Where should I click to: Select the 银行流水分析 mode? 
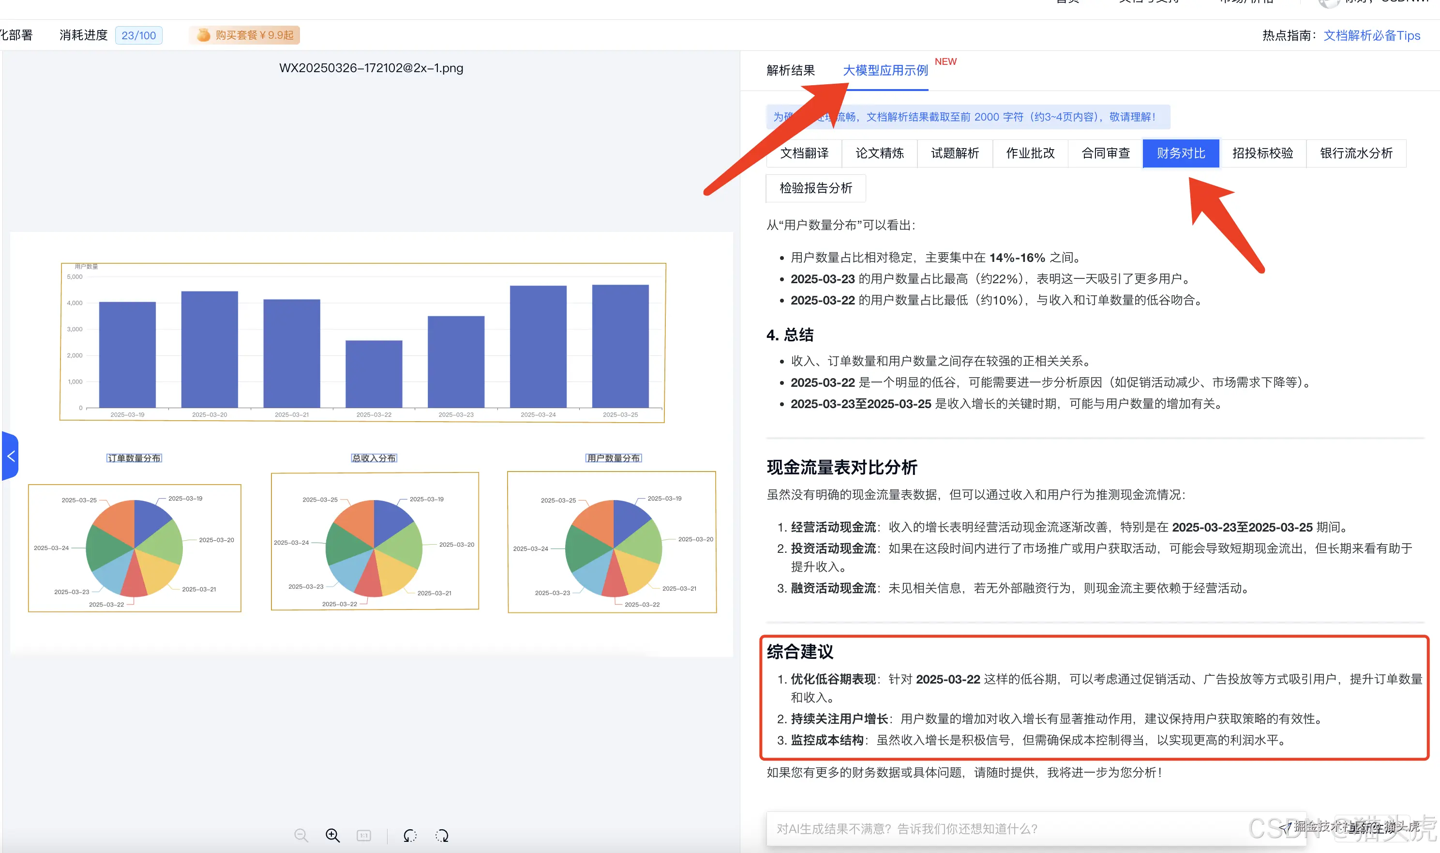(x=1356, y=153)
